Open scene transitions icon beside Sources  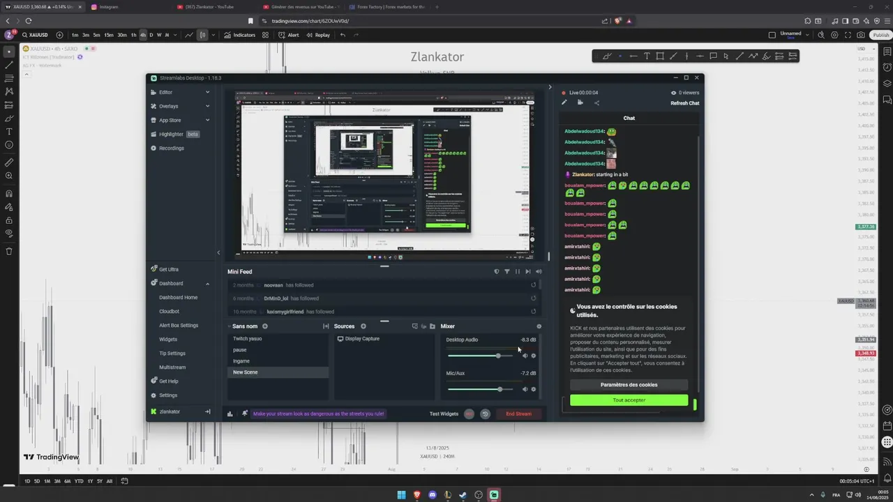[x=326, y=326]
